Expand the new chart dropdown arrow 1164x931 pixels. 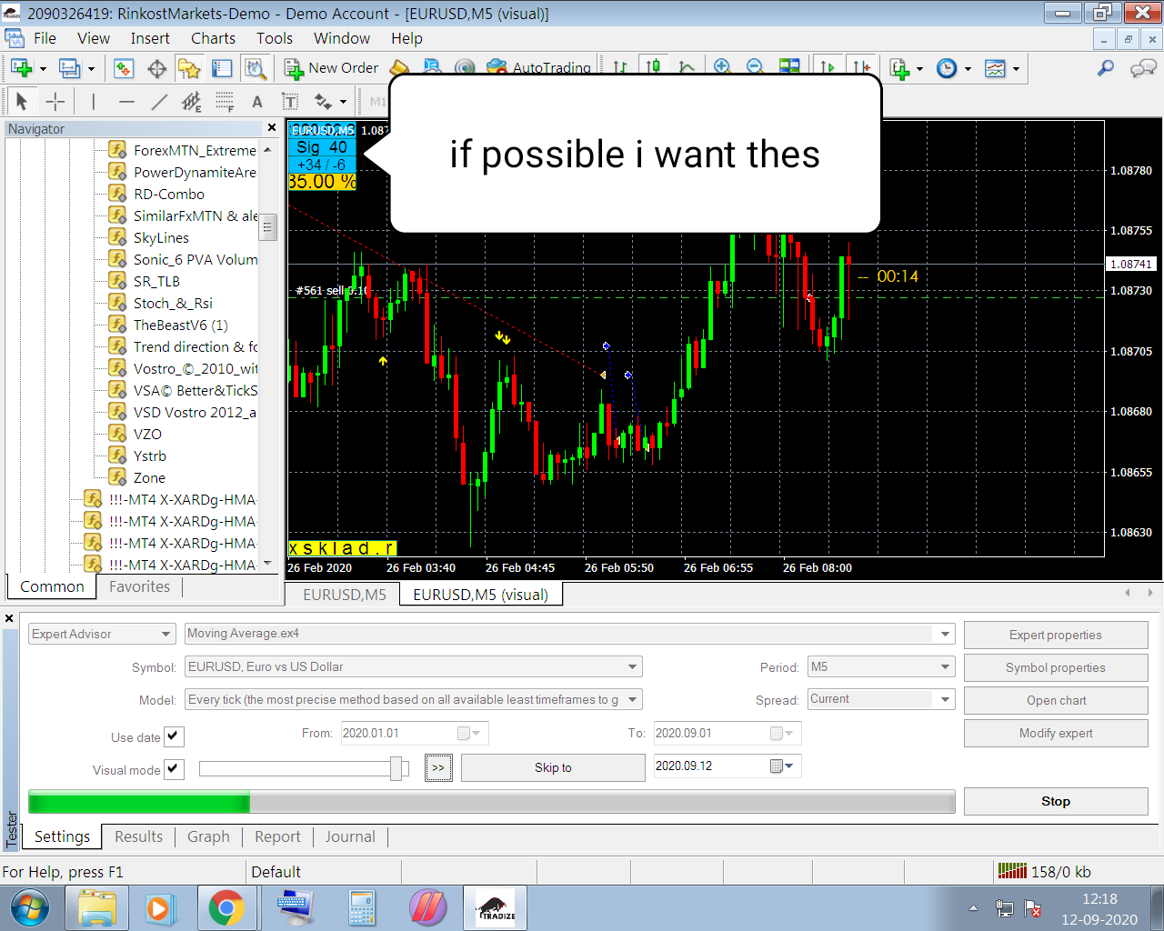click(43, 69)
